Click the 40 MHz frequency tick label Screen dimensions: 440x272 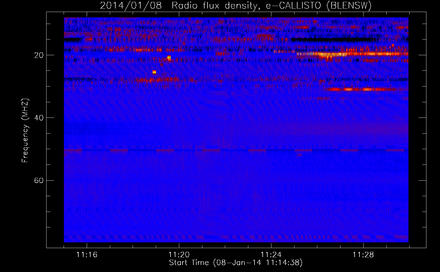click(x=39, y=118)
